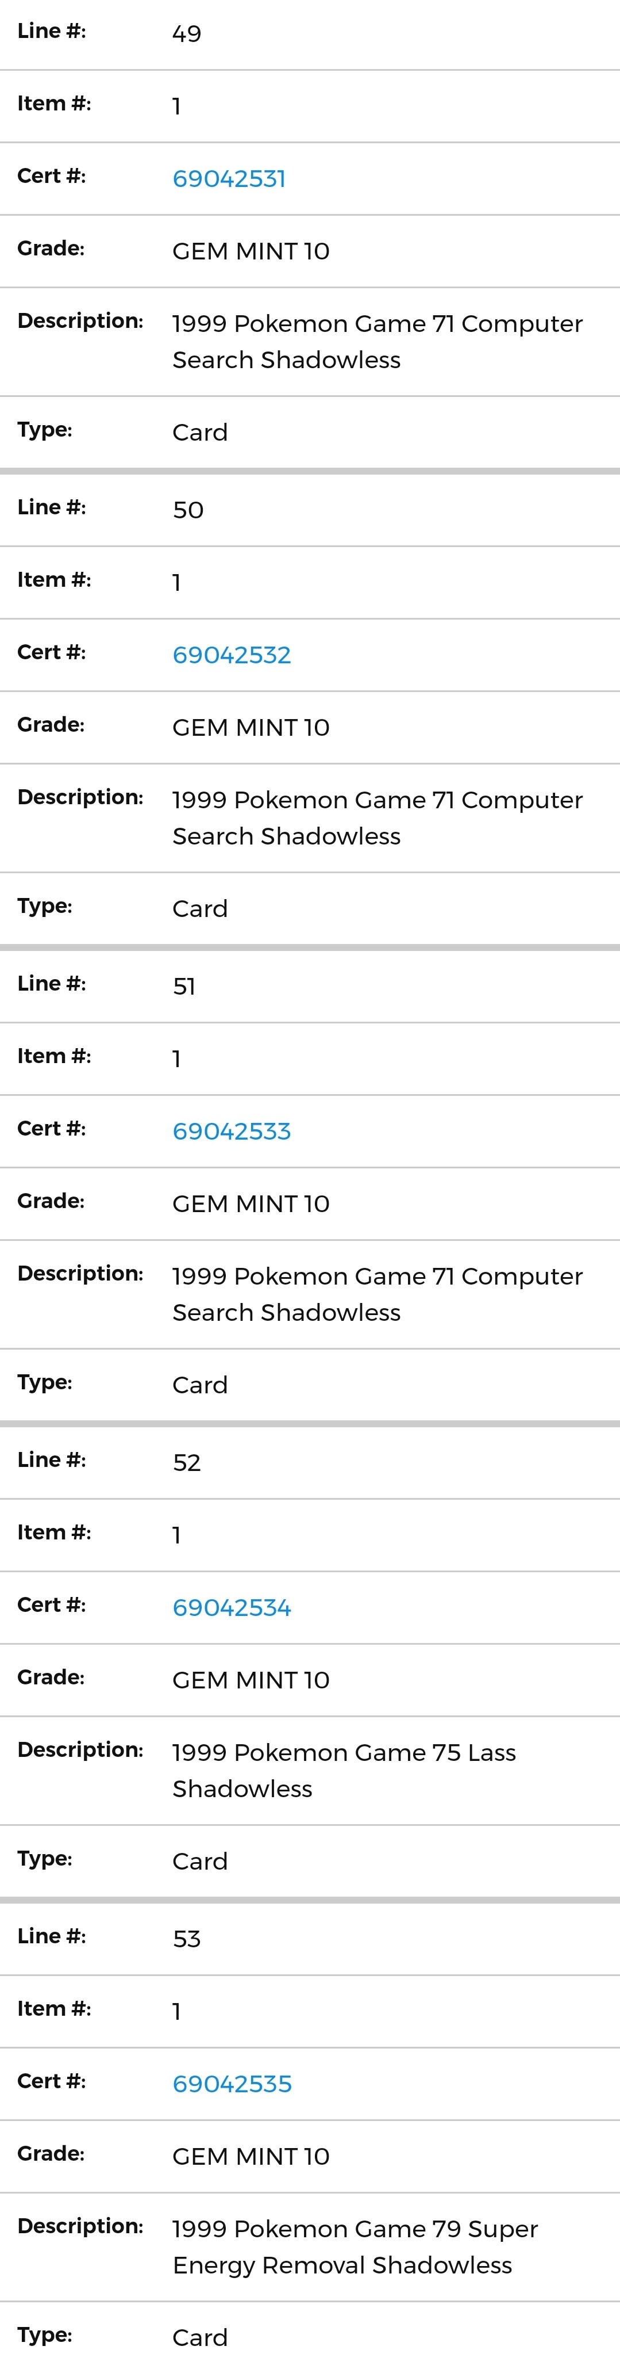Click line number 49 value
The width and height of the screenshot is (620, 2373).
[187, 34]
